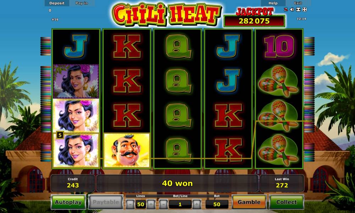Open the Paytable
Image resolution: width=355 pixels, height=213 pixels.
coord(106,202)
